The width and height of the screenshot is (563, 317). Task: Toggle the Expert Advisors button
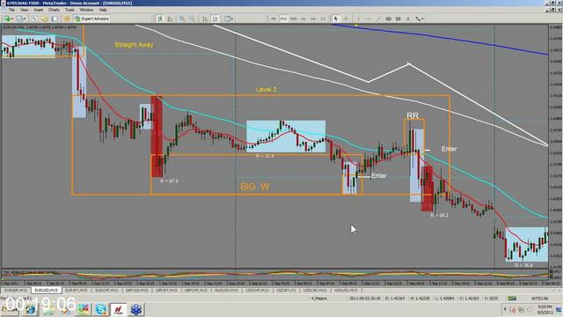[91, 18]
